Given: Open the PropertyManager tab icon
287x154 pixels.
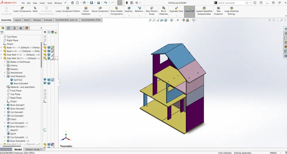Looking at the screenshot, I should (x=9, y=28).
